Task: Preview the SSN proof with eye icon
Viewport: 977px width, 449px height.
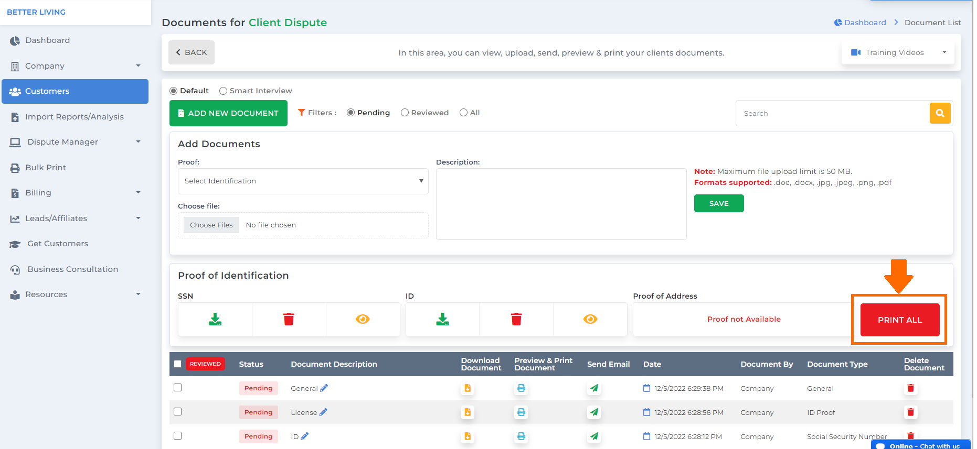Action: click(363, 319)
